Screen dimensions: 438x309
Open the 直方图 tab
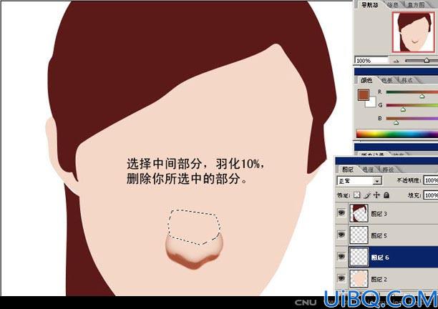tap(416, 5)
